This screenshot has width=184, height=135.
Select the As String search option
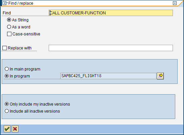(9, 20)
